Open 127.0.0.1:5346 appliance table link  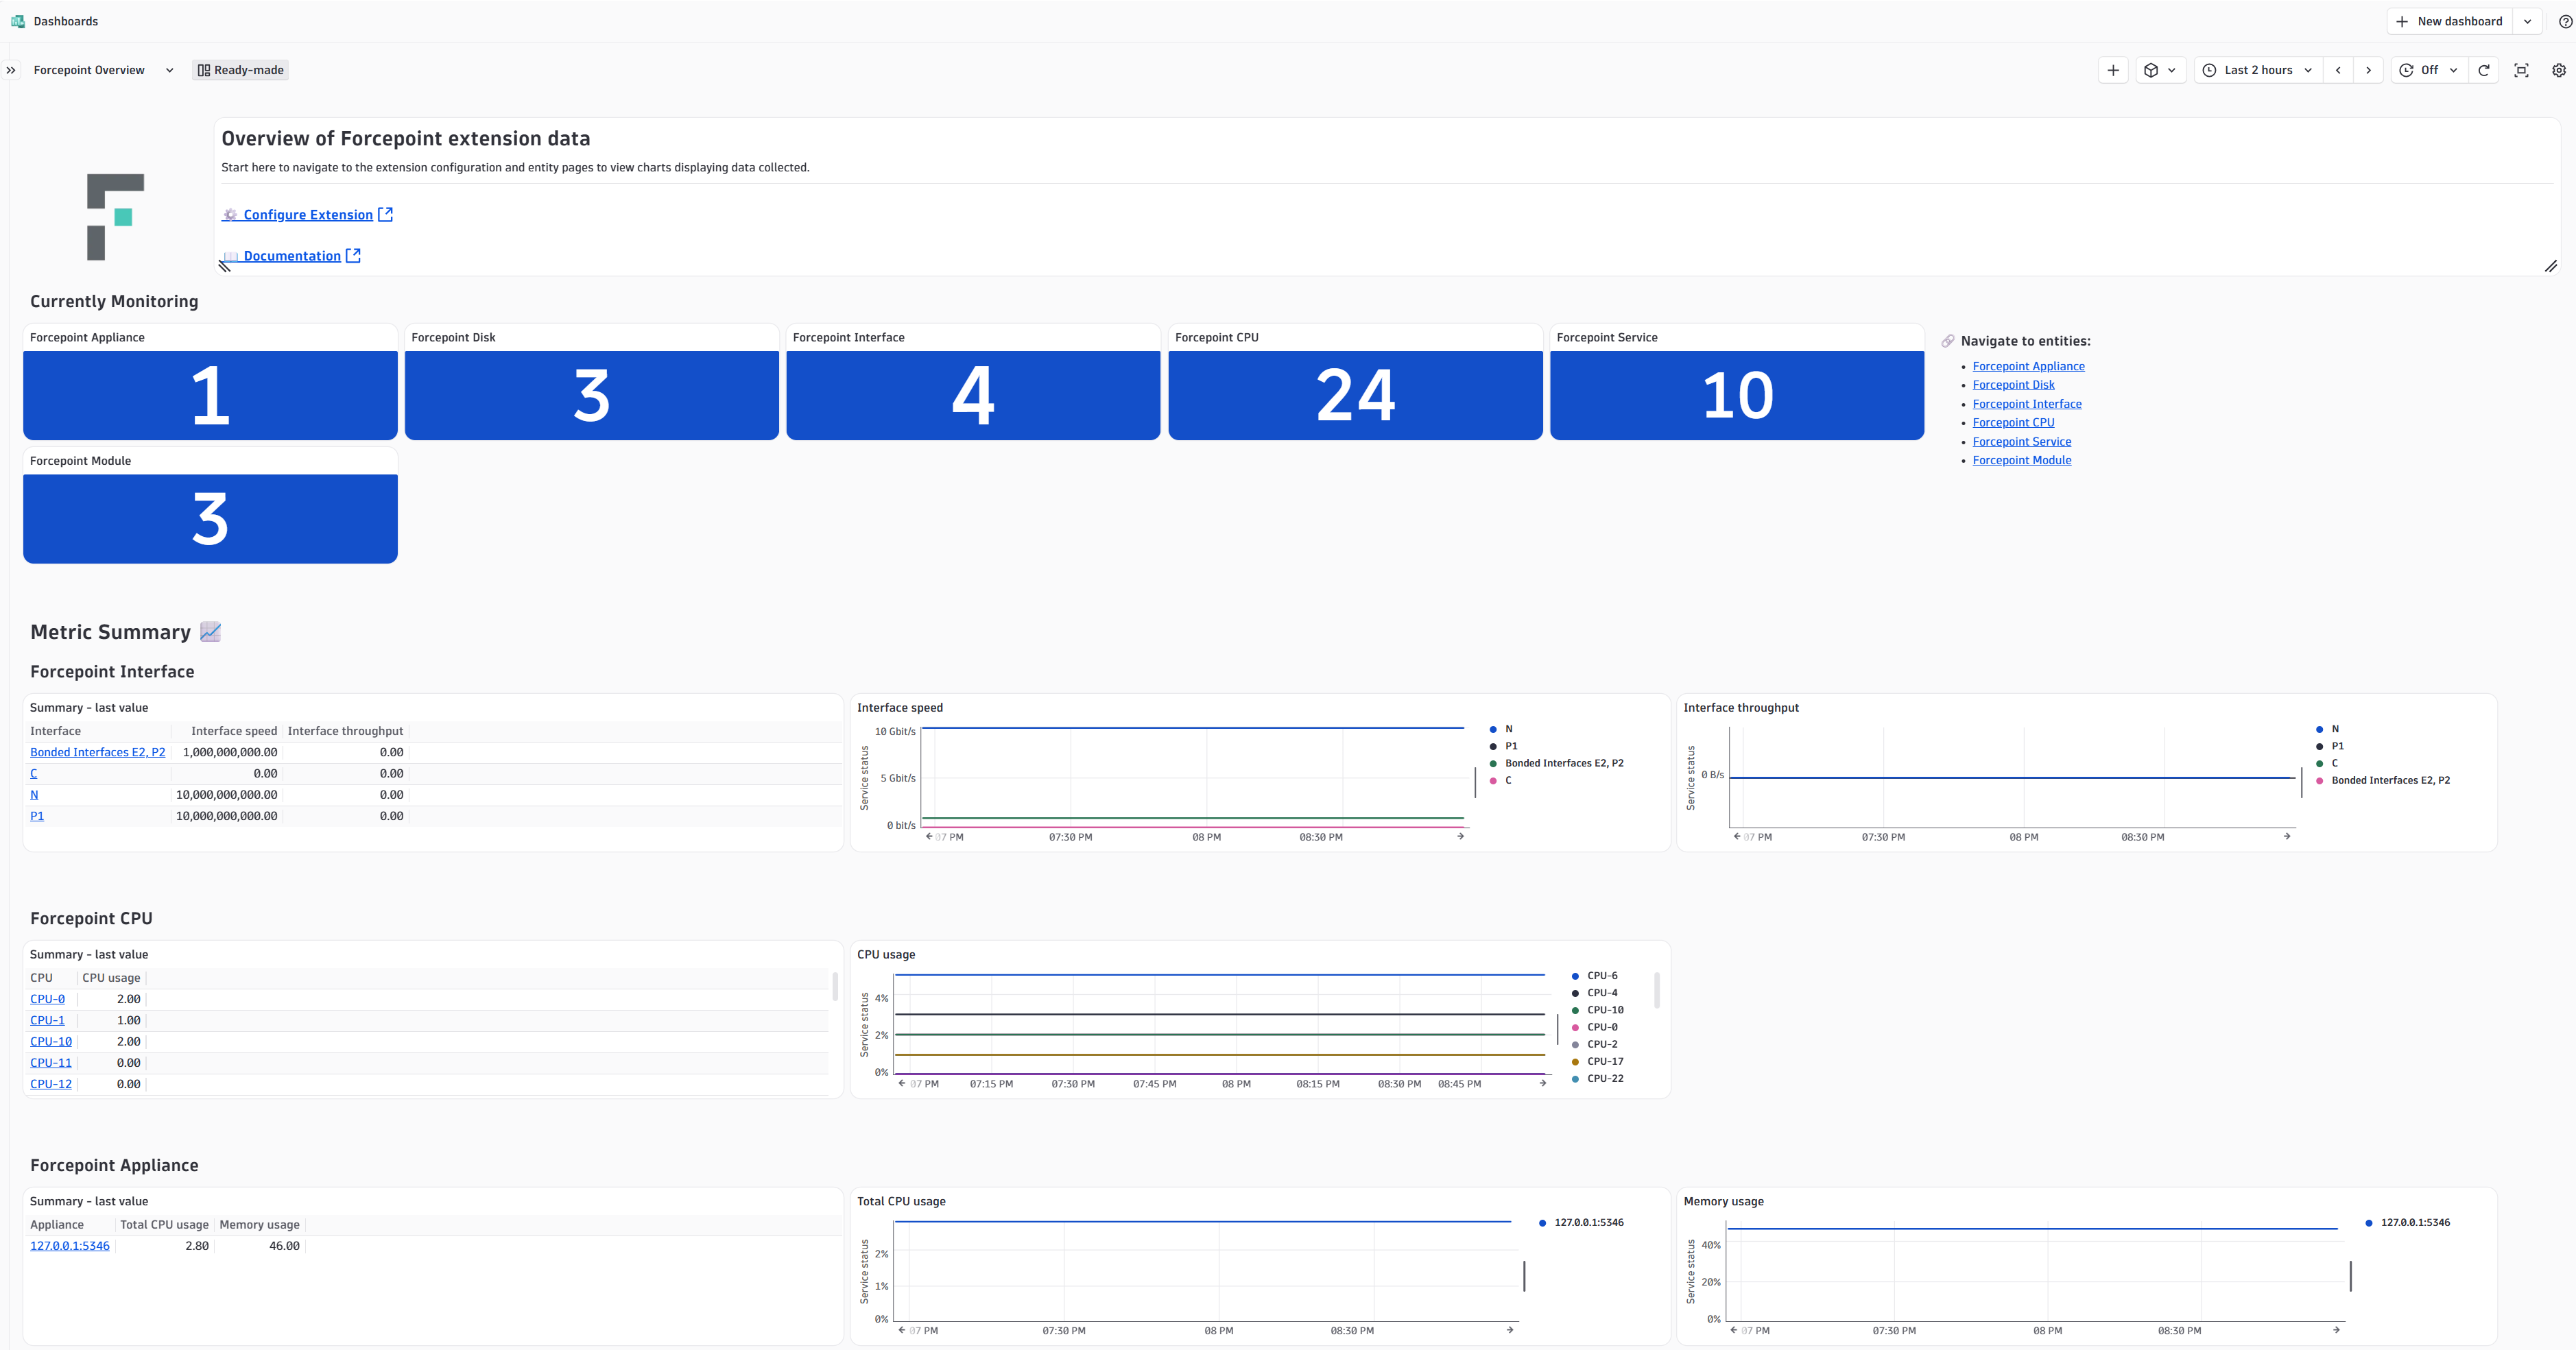(70, 1246)
